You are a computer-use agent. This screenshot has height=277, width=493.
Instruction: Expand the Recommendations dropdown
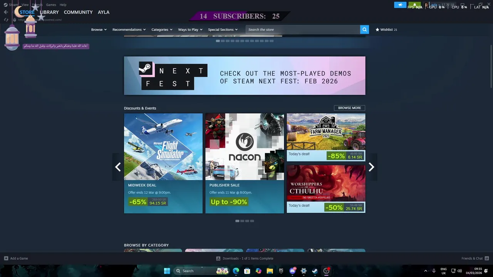129,30
